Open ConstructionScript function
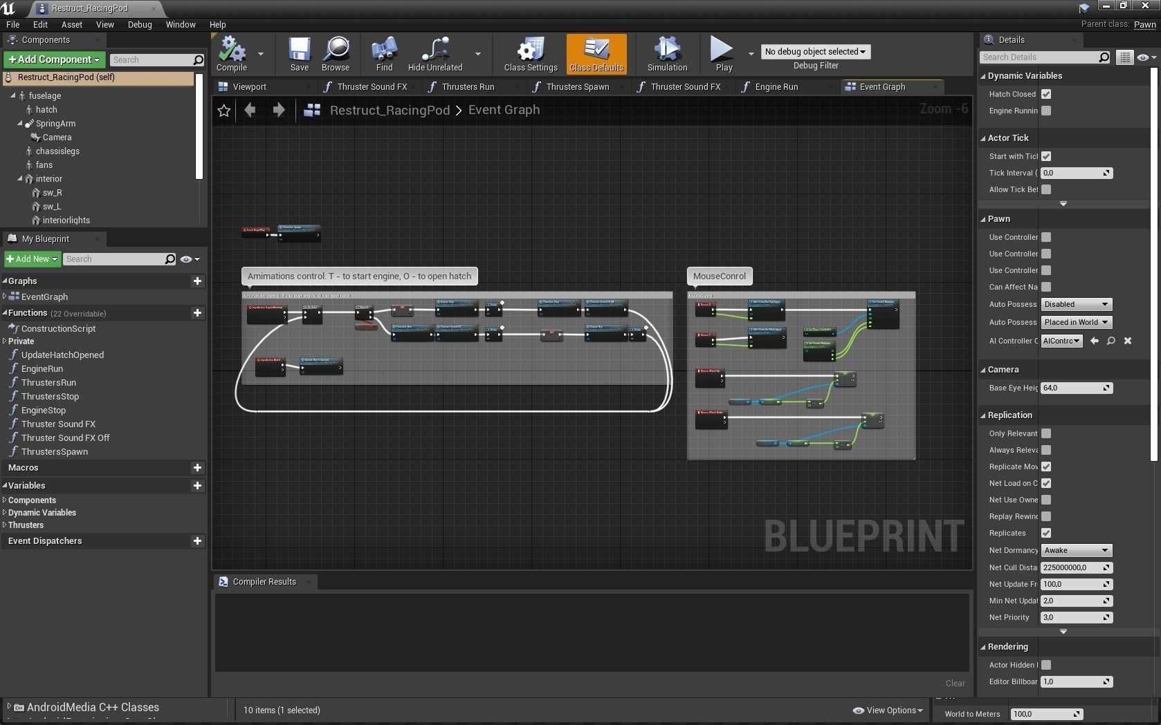The height and width of the screenshot is (725, 1161). click(x=58, y=329)
